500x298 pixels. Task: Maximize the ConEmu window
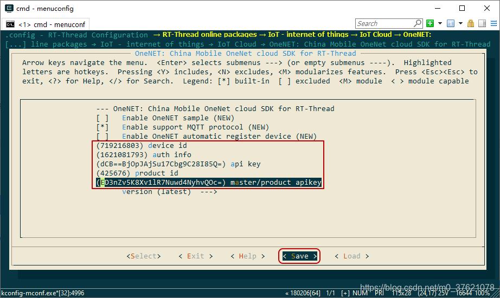pos(461,8)
